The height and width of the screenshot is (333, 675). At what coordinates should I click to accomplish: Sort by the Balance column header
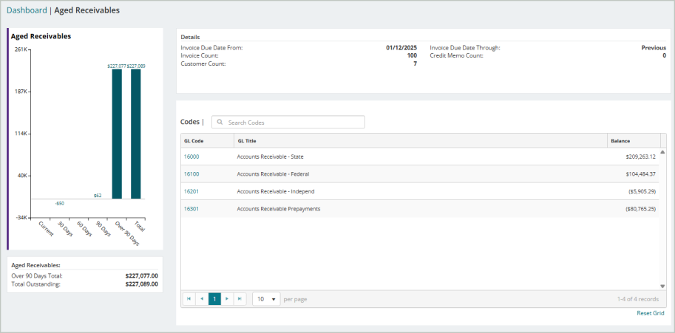coord(634,140)
